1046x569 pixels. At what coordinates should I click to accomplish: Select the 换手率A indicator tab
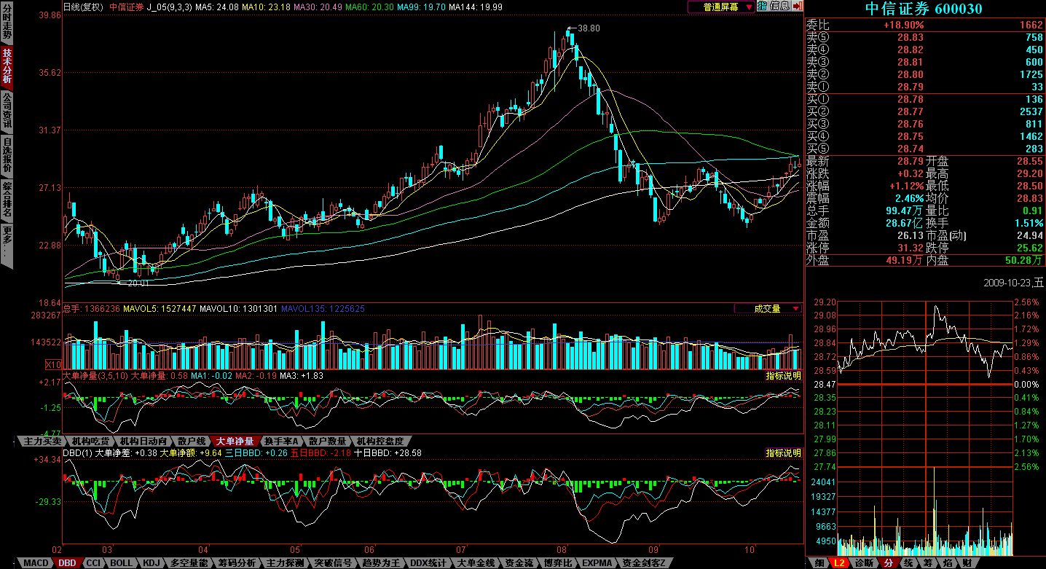282,442
